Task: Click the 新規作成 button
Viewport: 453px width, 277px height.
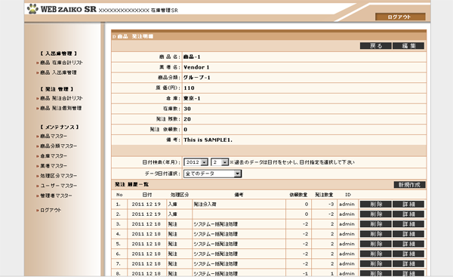Action: (409, 185)
